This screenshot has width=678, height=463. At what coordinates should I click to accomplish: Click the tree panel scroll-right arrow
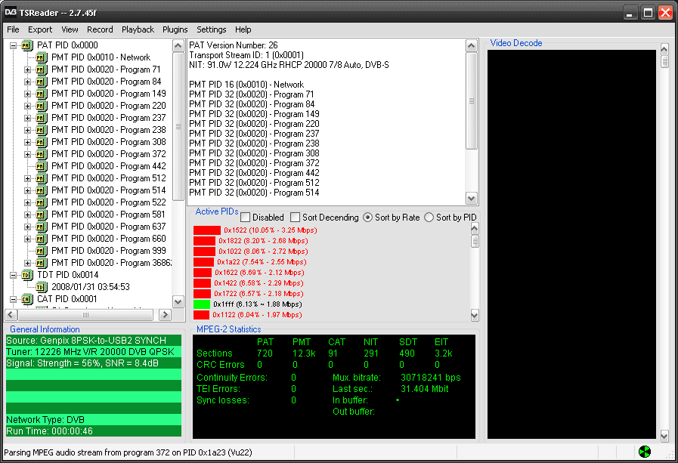(x=165, y=315)
